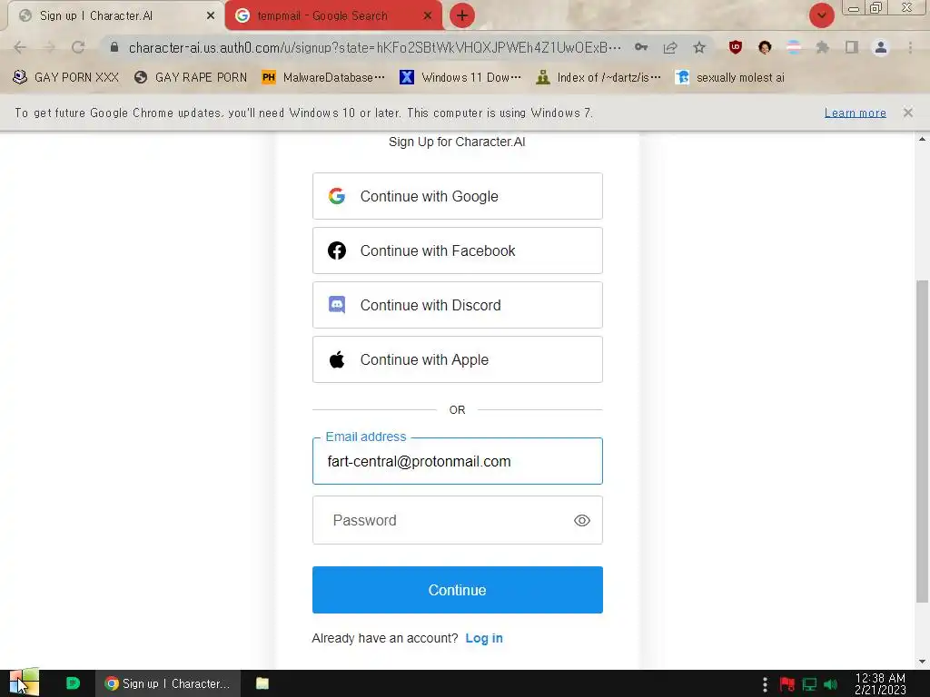The image size is (930, 697).
Task: Focus the Email address field
Action: point(458,461)
